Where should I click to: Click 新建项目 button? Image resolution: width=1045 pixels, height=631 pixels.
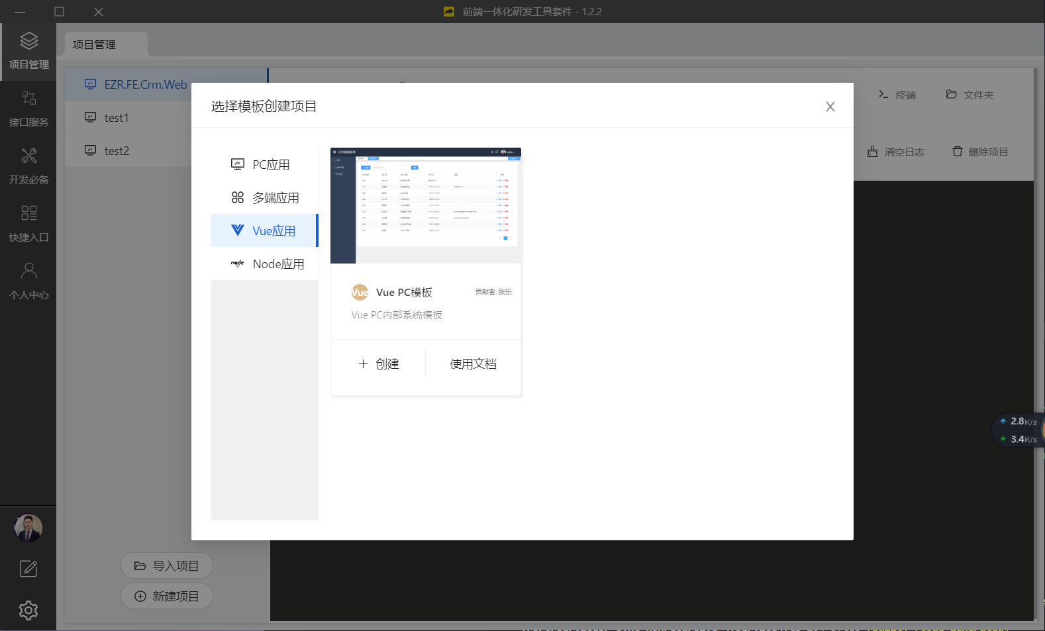[x=167, y=596]
